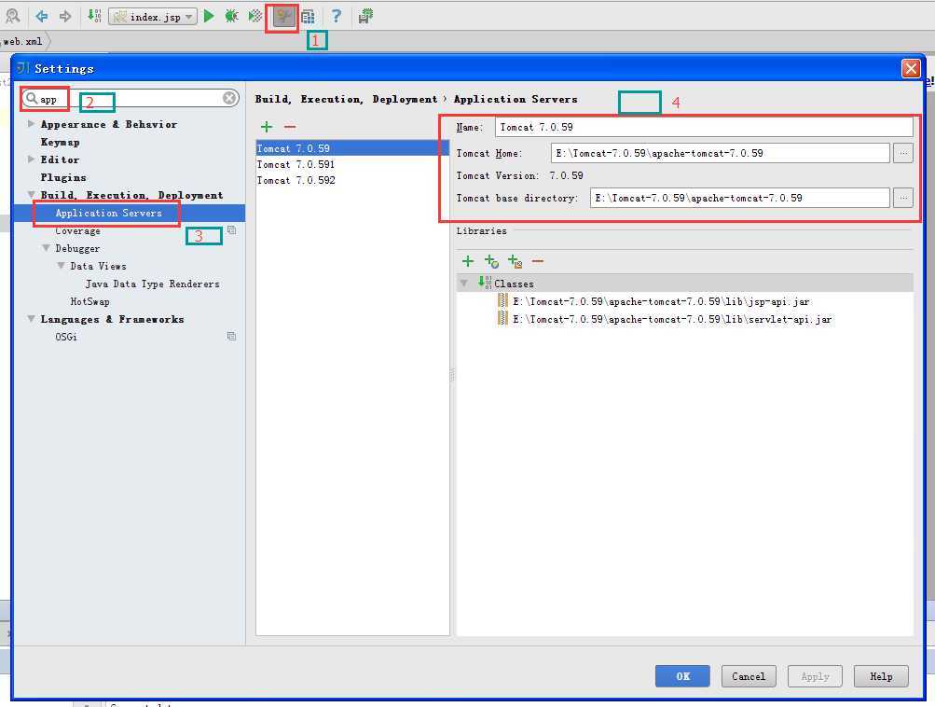This screenshot has width=935, height=707.
Task: Expand the Editor settings node
Action: coord(31,159)
